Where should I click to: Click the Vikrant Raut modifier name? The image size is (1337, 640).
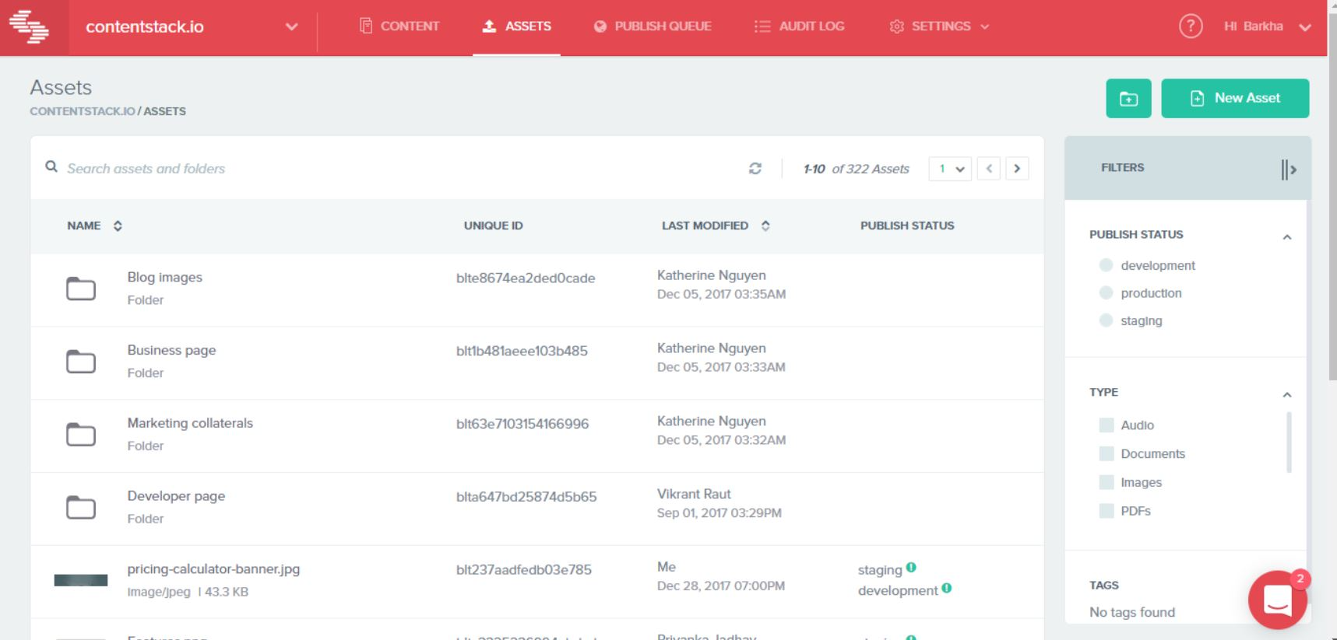(x=694, y=494)
